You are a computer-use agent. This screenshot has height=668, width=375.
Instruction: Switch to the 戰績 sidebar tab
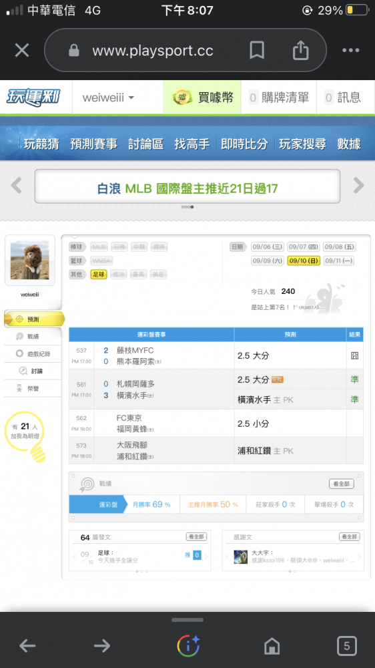pyautogui.click(x=33, y=336)
